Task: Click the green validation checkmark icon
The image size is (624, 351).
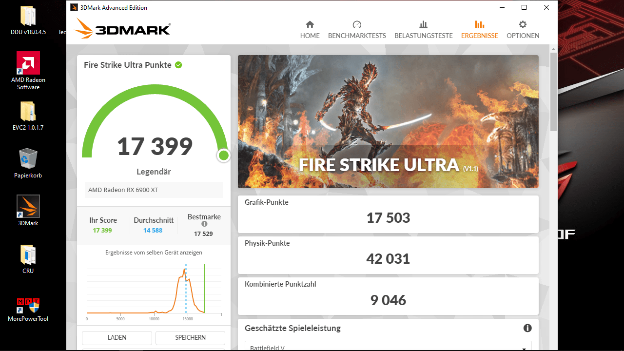Action: click(178, 65)
